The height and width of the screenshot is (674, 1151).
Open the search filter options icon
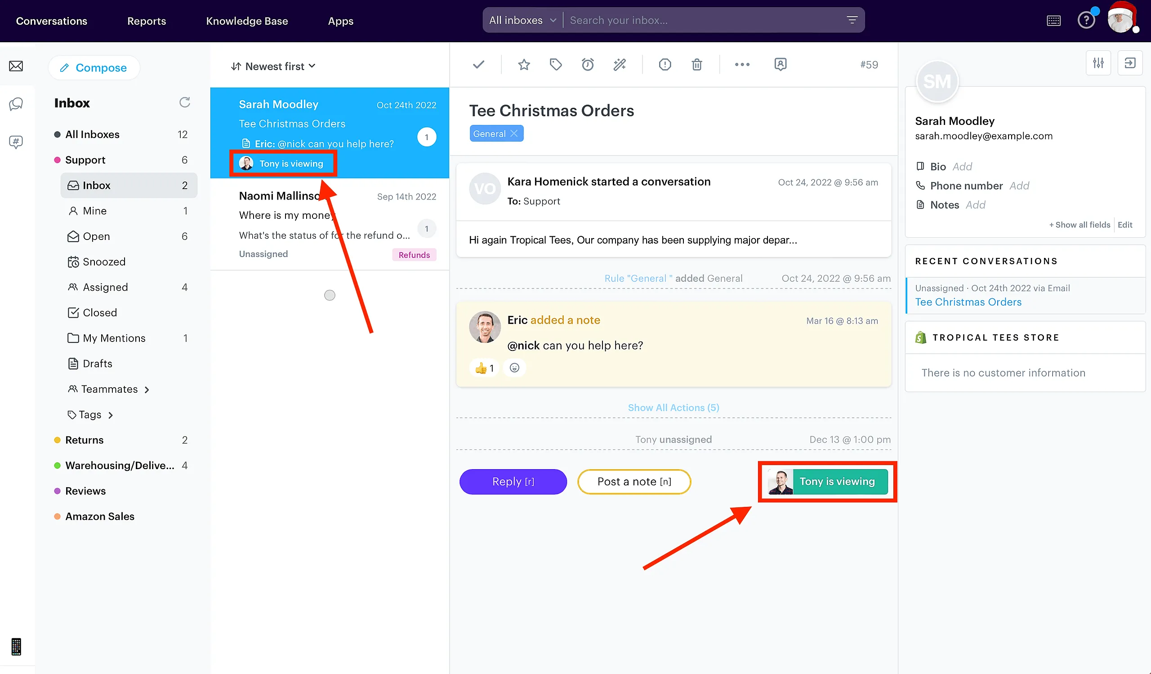click(852, 20)
